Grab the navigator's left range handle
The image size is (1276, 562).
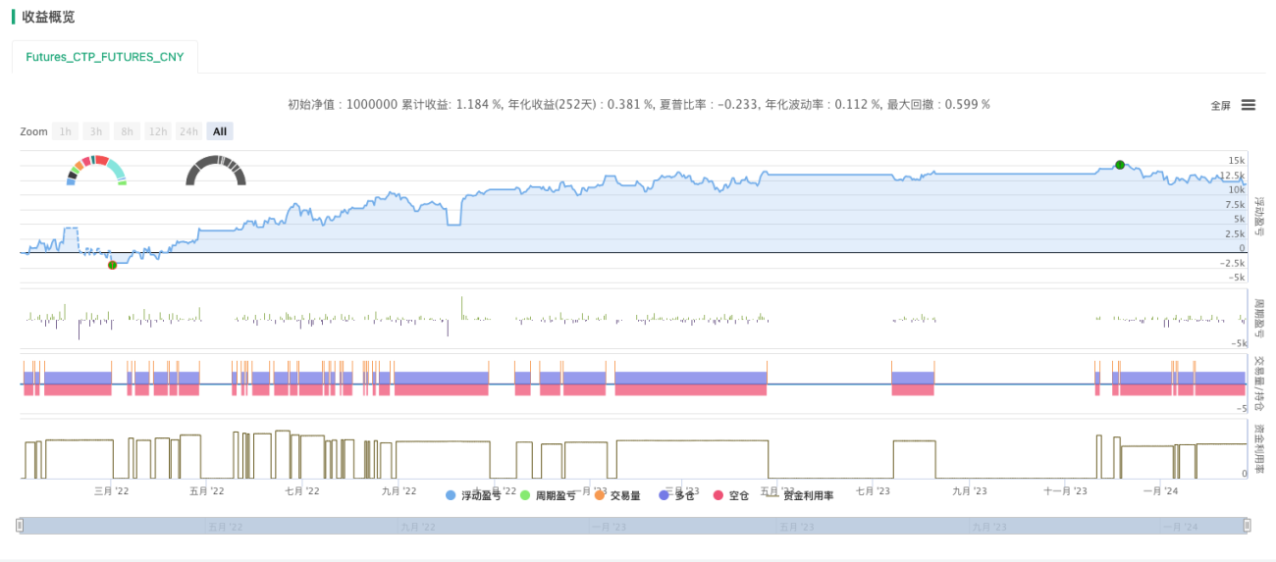[20, 526]
